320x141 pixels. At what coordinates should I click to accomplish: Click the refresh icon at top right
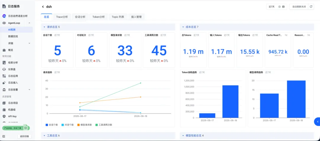311,7
